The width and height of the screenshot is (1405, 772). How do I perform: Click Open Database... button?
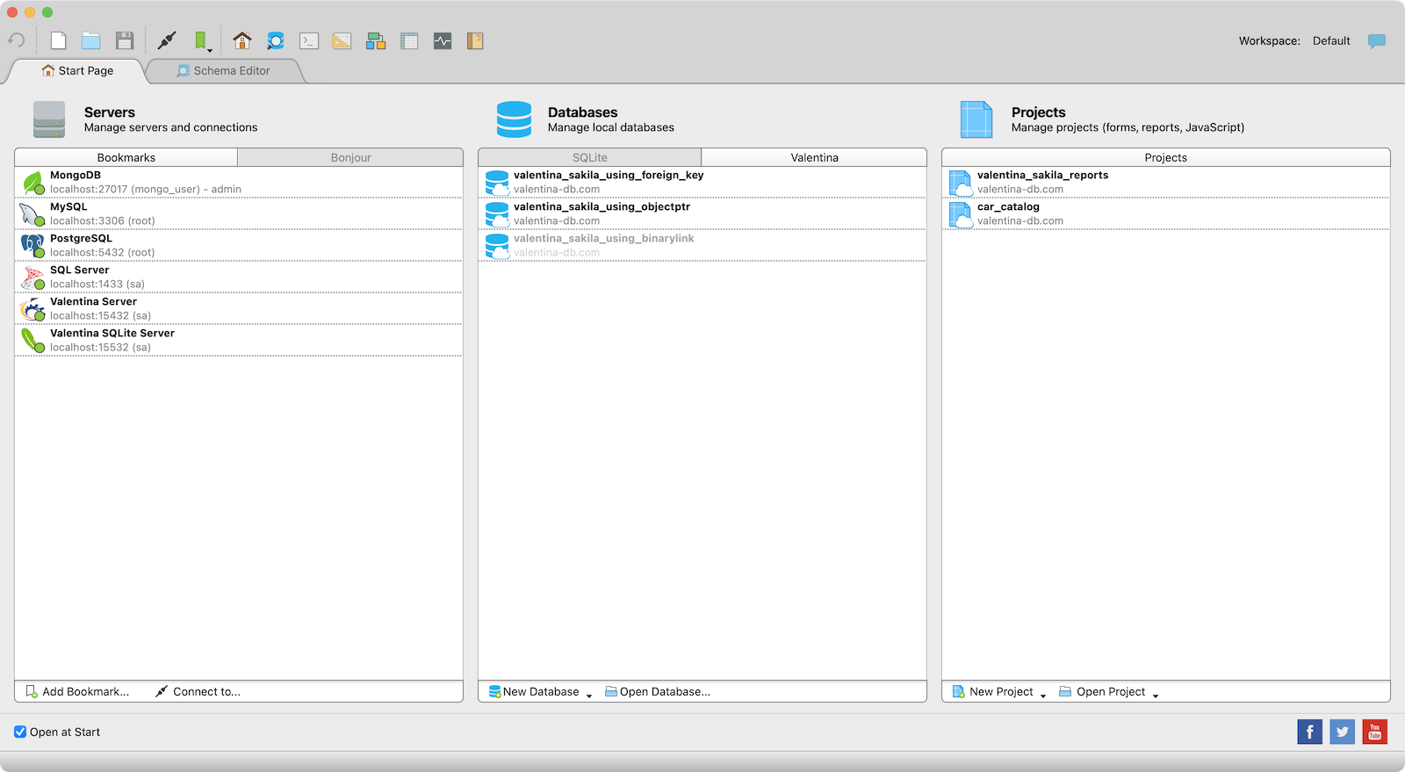pos(658,692)
